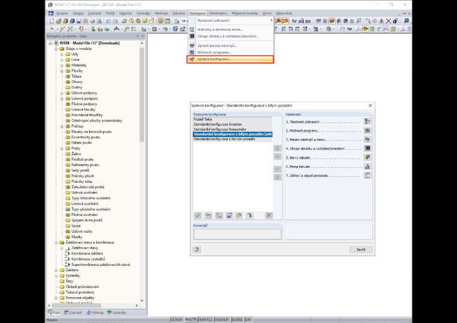Click the new configuration icon below the list
The height and width of the screenshot is (323, 457).
(x=208, y=215)
